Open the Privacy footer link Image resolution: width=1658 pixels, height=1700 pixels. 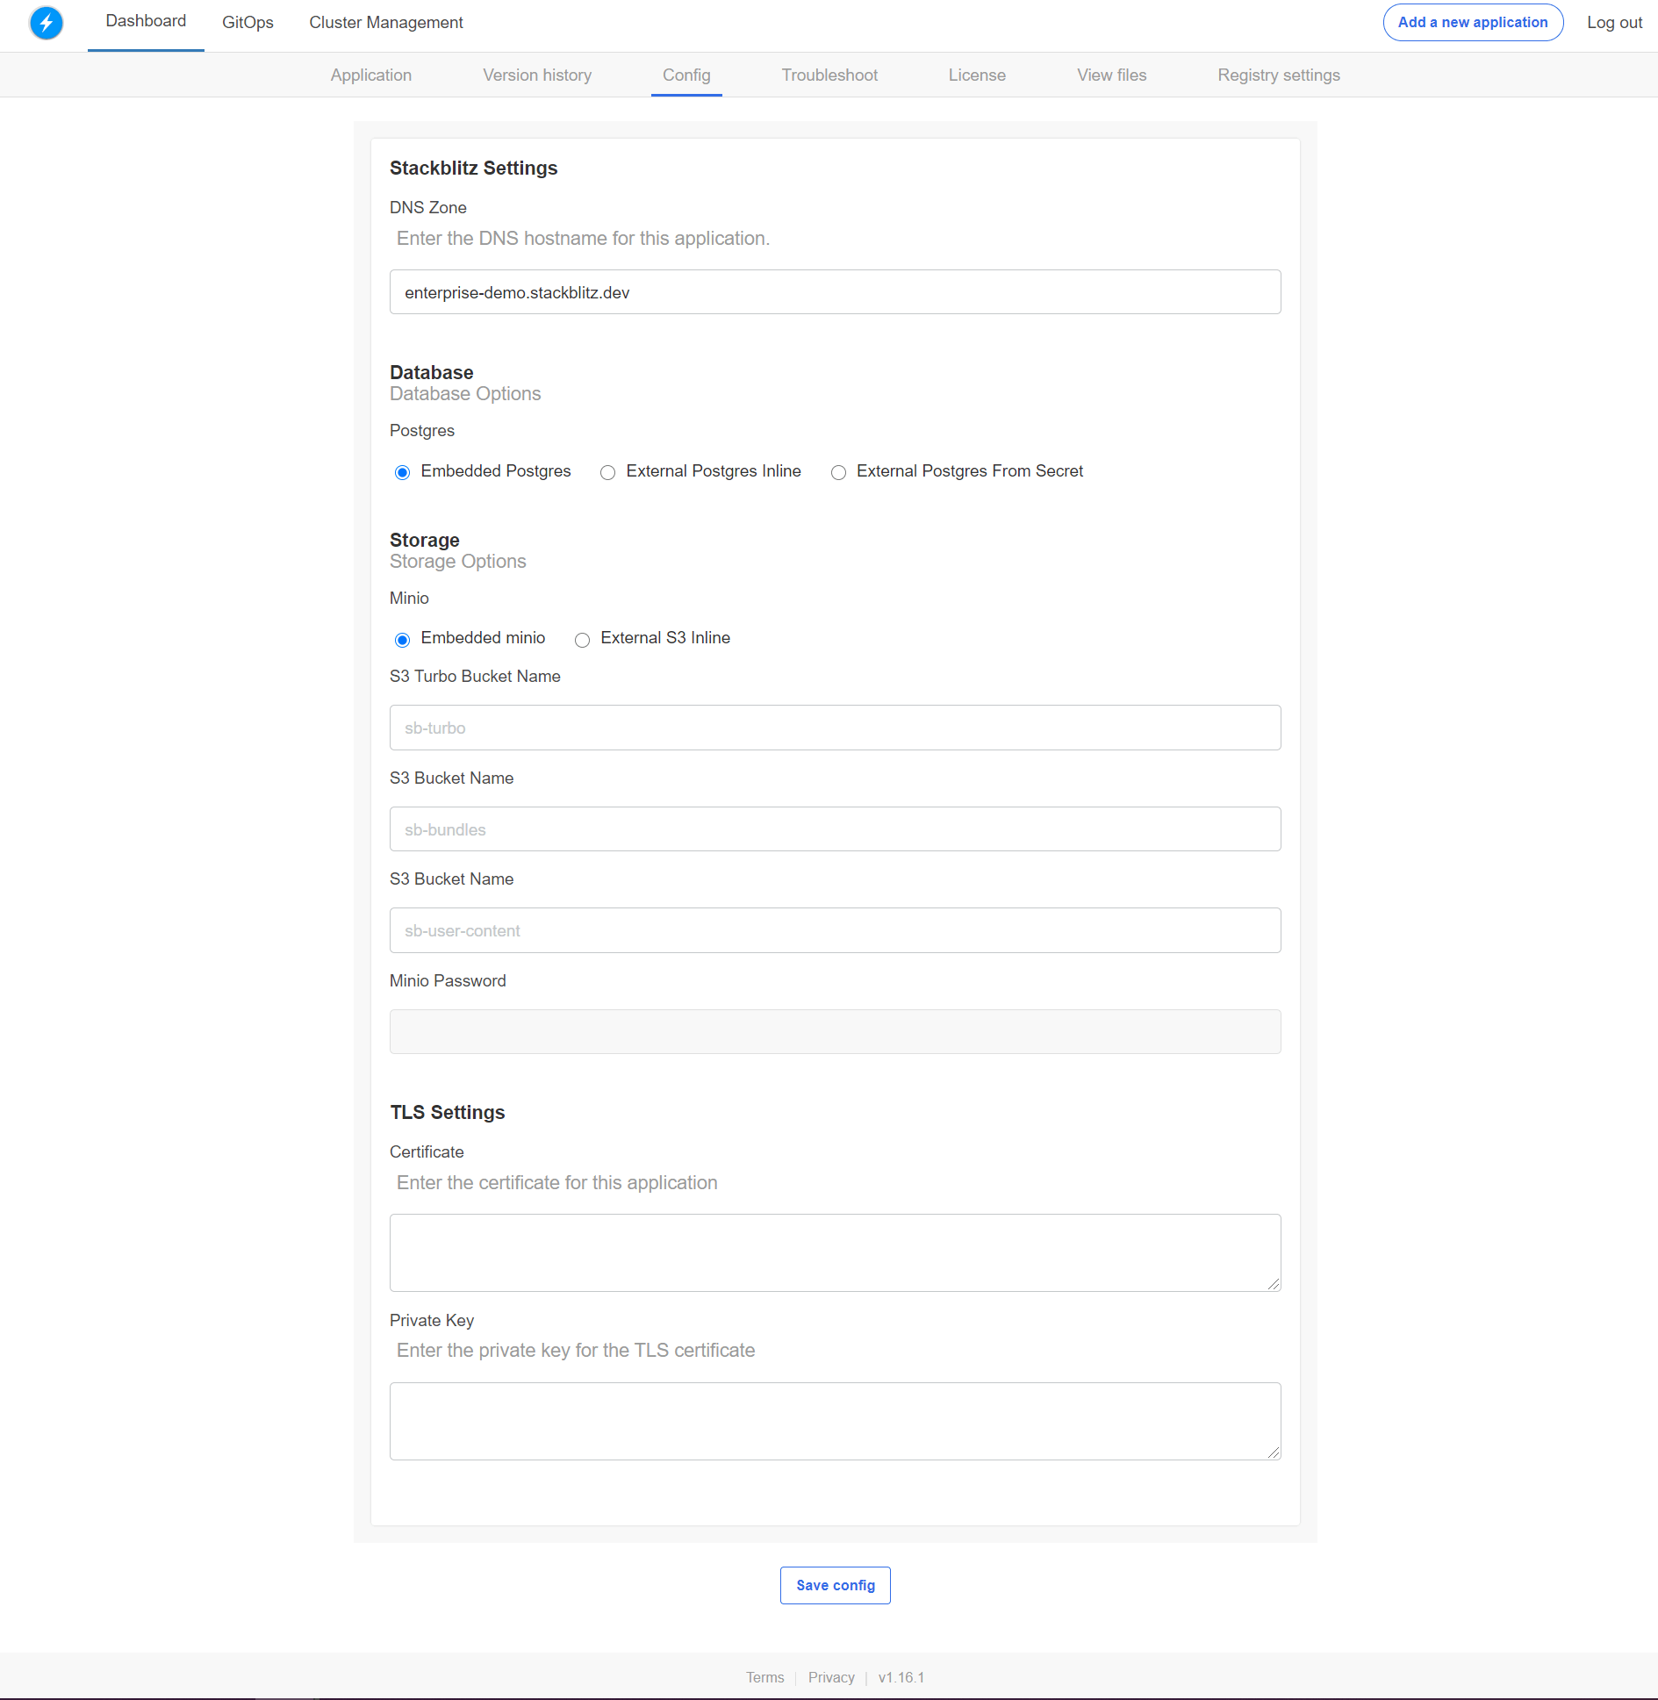click(830, 1677)
